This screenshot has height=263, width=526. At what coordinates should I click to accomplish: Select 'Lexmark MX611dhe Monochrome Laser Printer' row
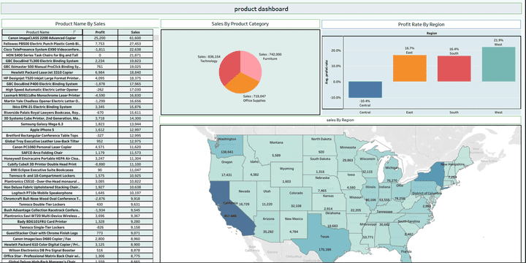(77, 96)
